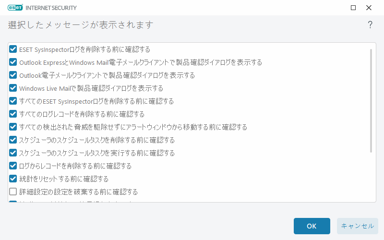Uncheck すべての検出された脅威 checkbox
The height and width of the screenshot is (240, 384).
(x=13, y=127)
